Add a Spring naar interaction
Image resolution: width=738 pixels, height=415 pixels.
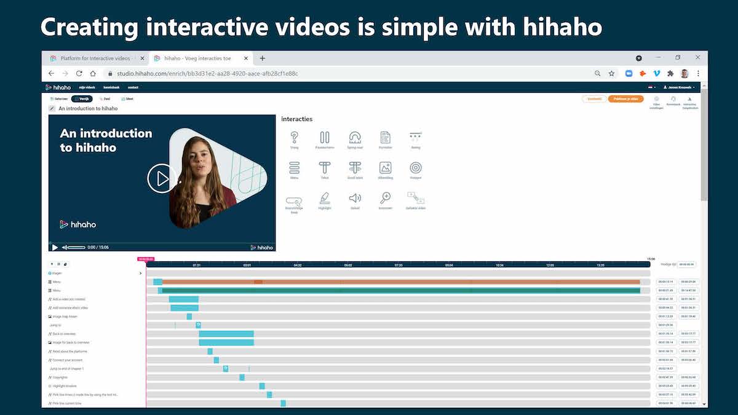point(355,135)
